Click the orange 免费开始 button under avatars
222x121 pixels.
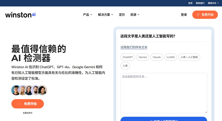pos(27,104)
